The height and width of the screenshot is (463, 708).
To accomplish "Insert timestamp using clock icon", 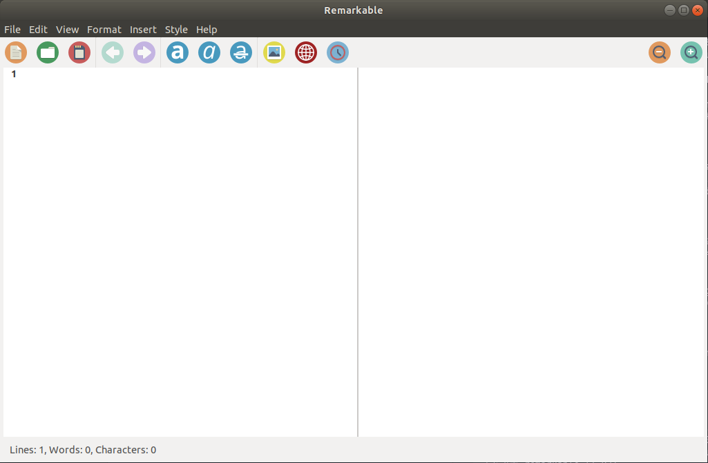I will pos(338,52).
